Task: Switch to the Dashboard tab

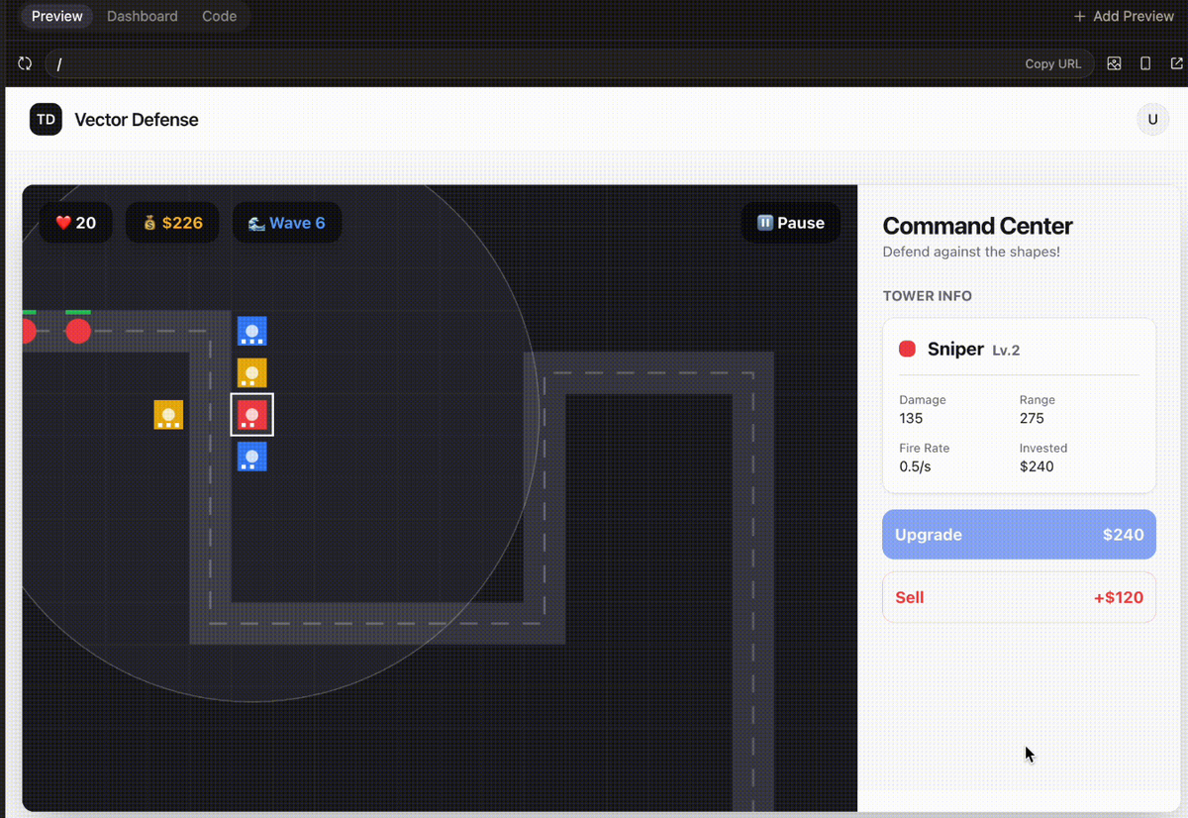Action: pos(143,16)
